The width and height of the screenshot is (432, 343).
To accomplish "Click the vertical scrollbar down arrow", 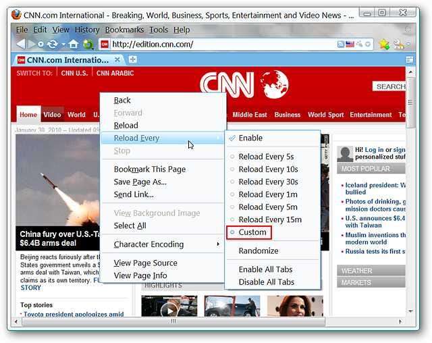I will click(x=410, y=311).
